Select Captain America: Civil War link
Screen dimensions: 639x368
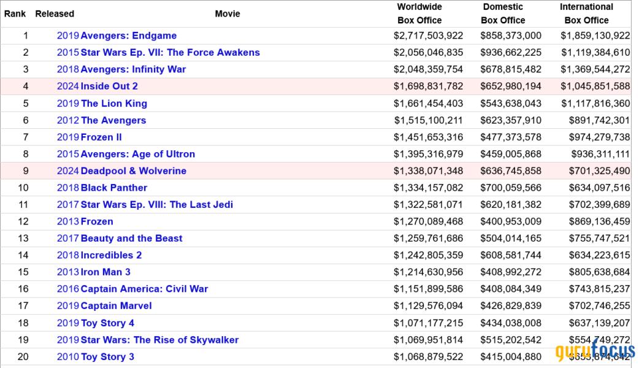coord(144,289)
